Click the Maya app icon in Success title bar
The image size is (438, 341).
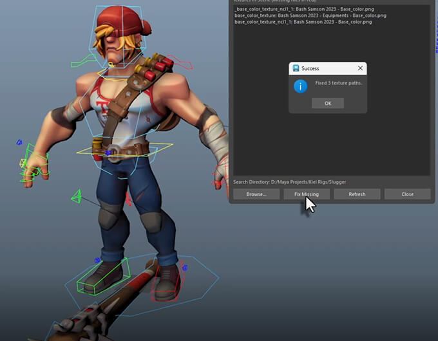(296, 68)
